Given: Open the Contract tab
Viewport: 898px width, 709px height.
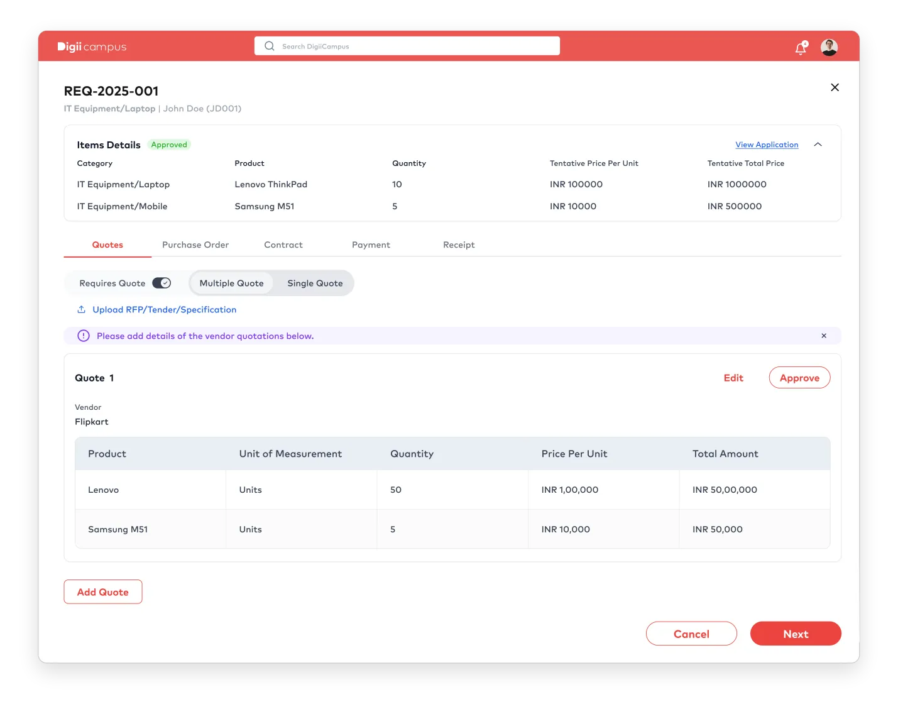Looking at the screenshot, I should point(283,245).
